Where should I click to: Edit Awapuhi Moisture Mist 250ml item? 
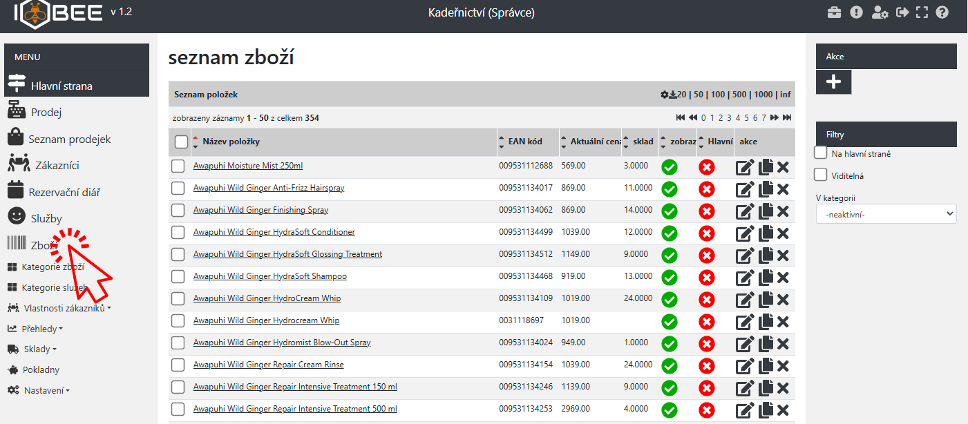click(745, 167)
